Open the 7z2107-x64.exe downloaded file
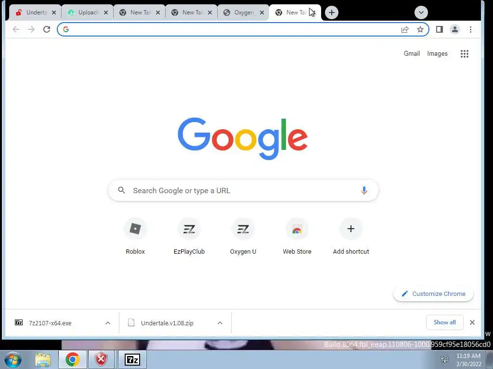Screen dimensions: 493x369 50,323
